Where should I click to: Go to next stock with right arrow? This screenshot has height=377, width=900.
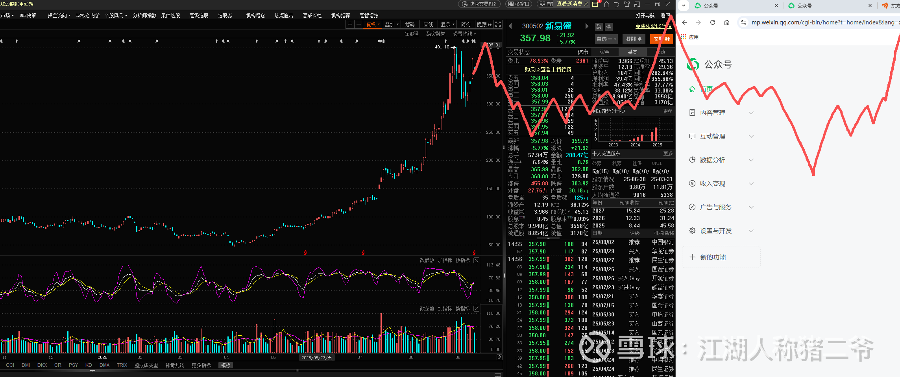(x=587, y=26)
